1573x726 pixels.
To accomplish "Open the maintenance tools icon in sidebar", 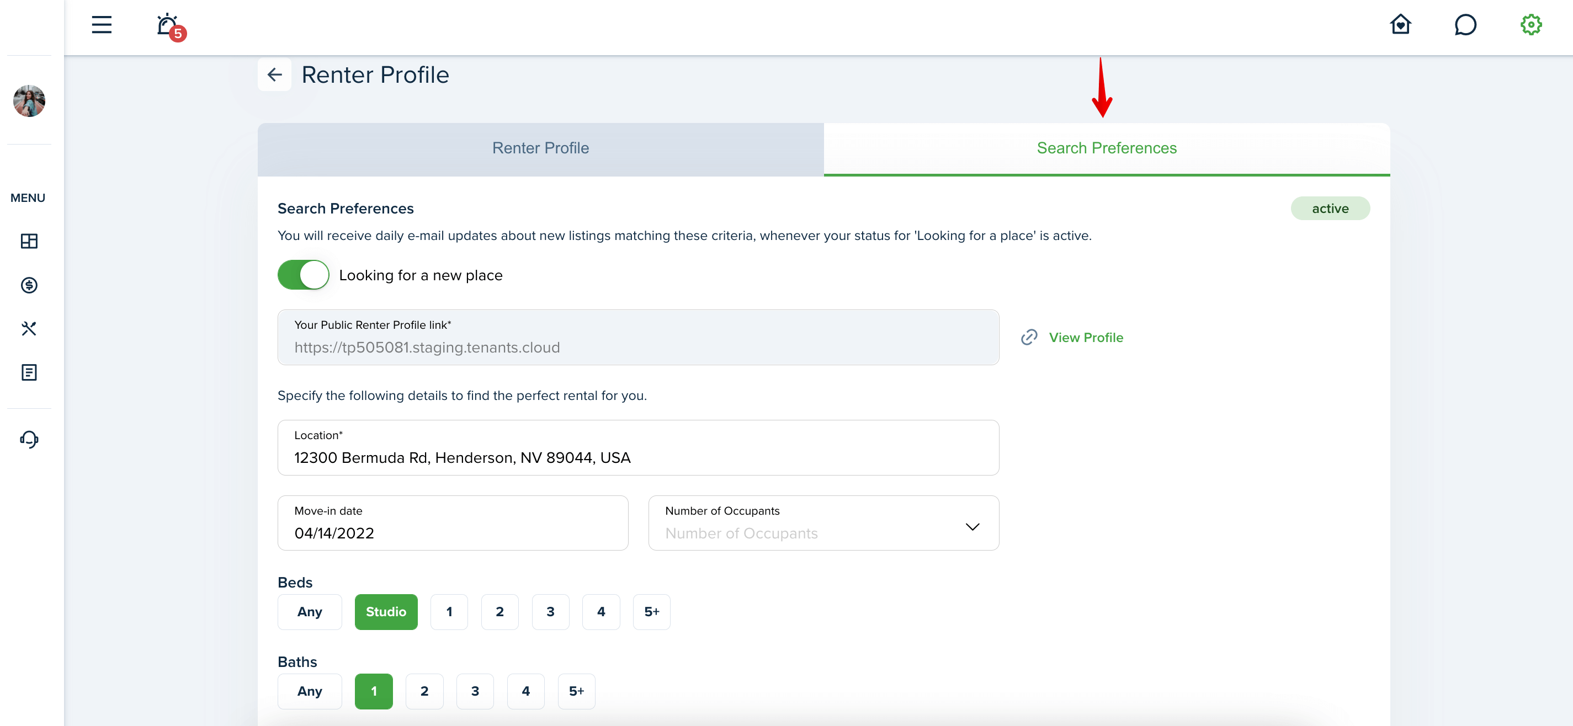I will click(x=29, y=328).
